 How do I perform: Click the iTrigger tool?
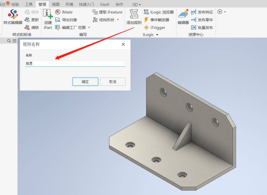[x=155, y=28]
